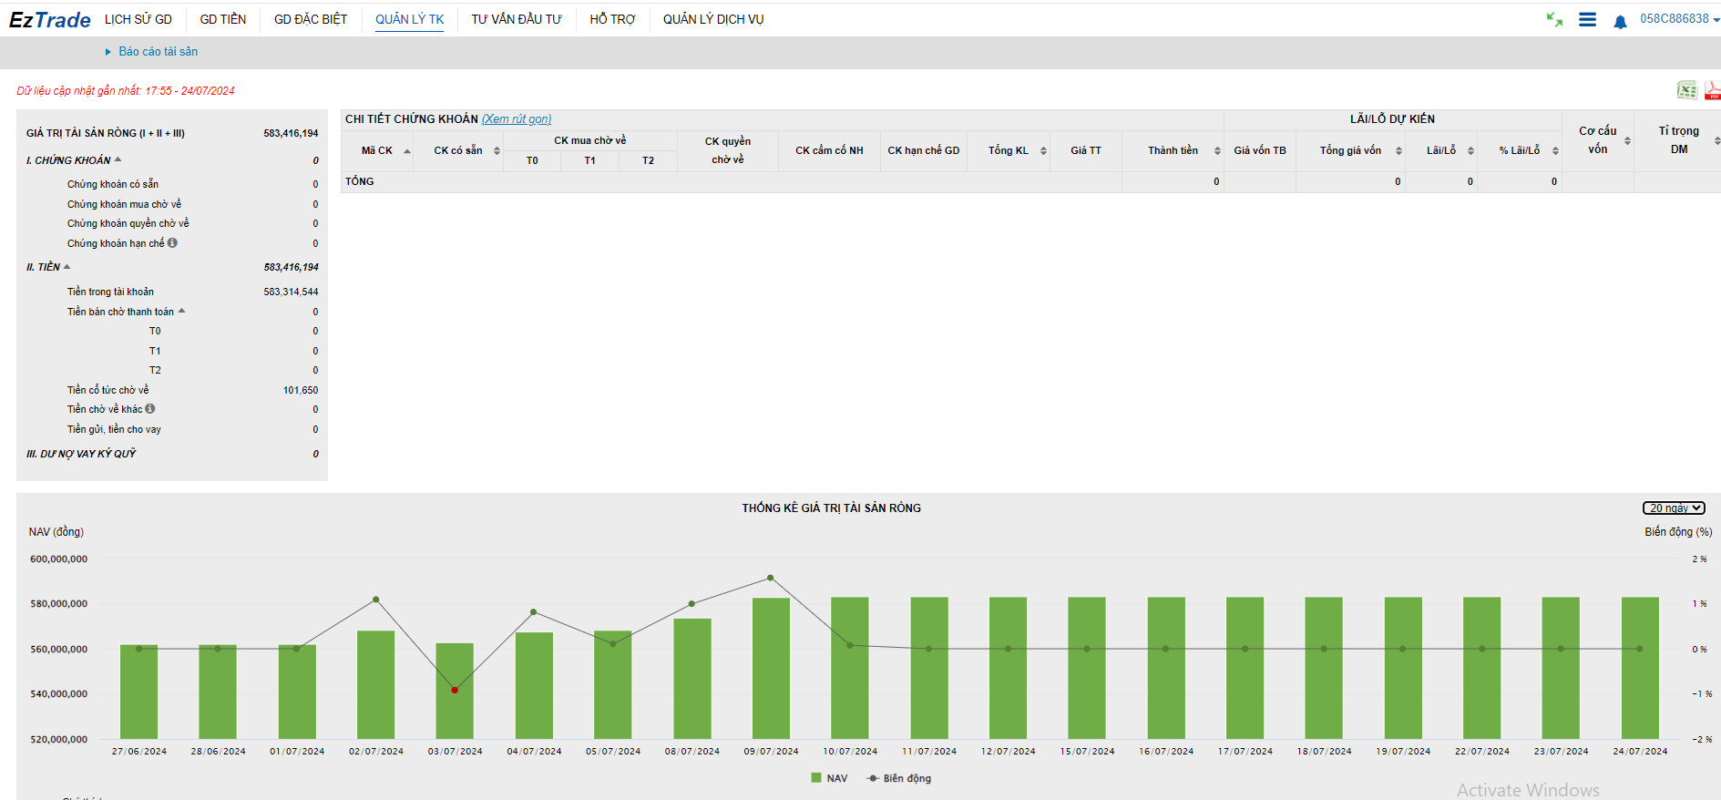Click Tiền trong tài khoản value 583,314,544
1721x800 pixels.
coord(291,292)
